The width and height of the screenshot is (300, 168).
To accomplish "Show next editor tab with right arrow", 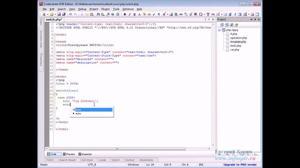I will [209, 20].
